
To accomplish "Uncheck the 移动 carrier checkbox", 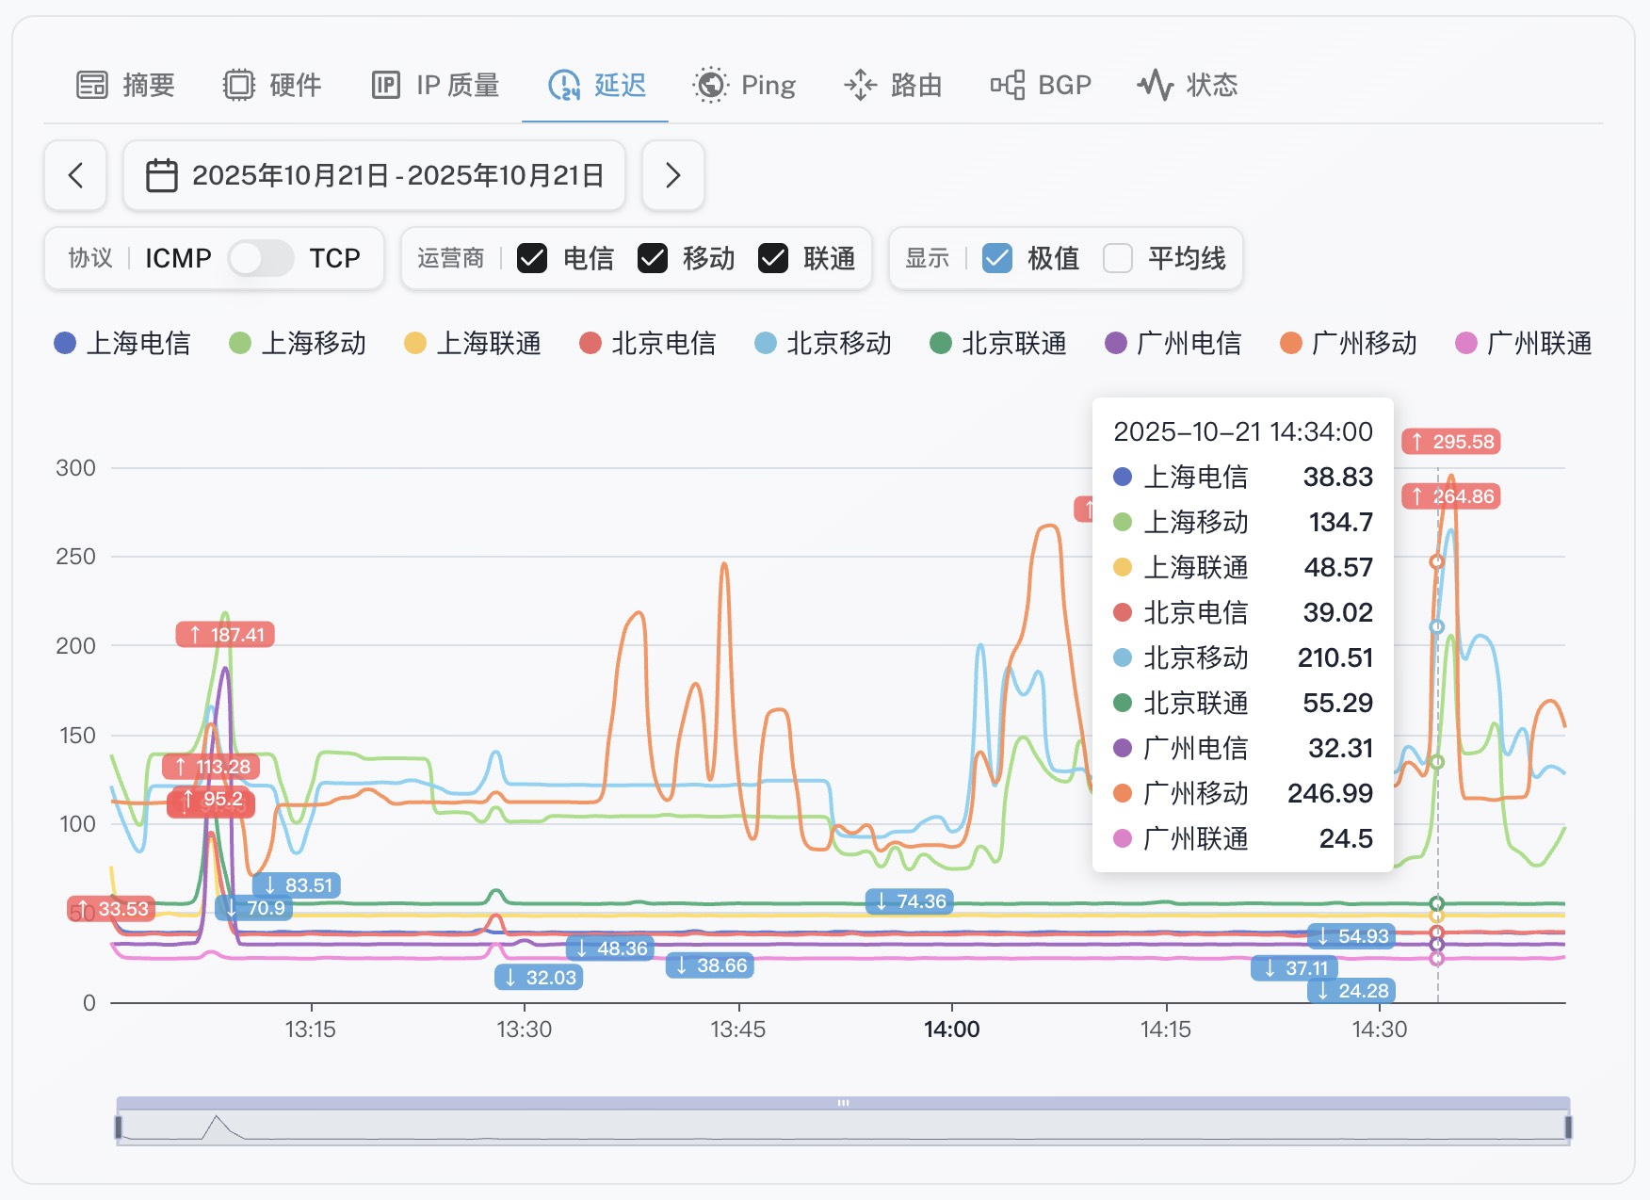I will pos(653,258).
